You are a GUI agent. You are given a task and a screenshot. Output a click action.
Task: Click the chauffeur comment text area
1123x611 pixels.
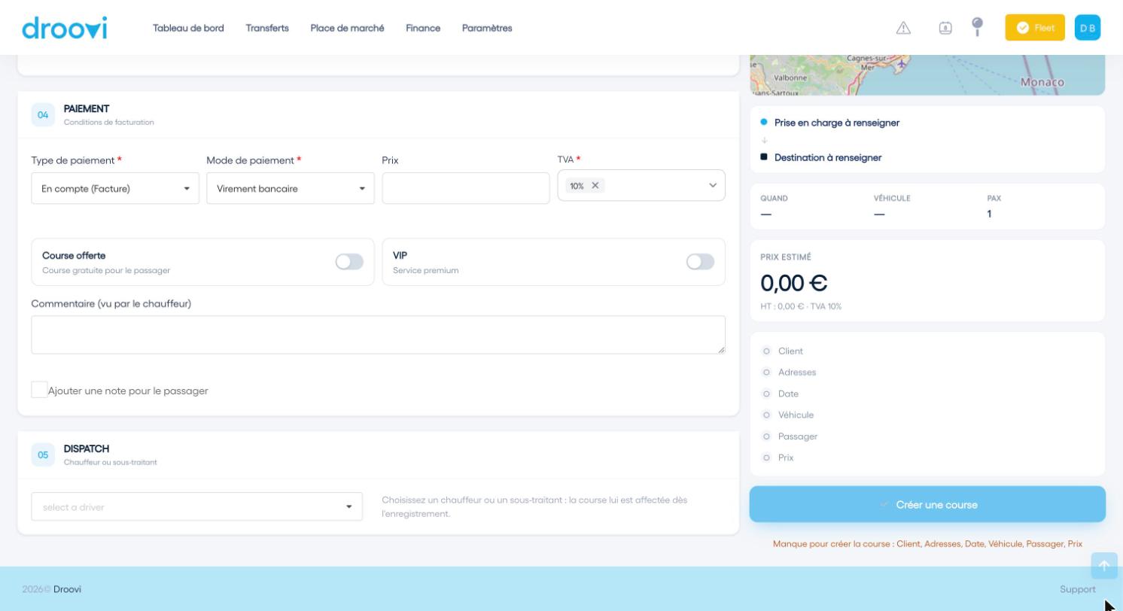click(378, 335)
